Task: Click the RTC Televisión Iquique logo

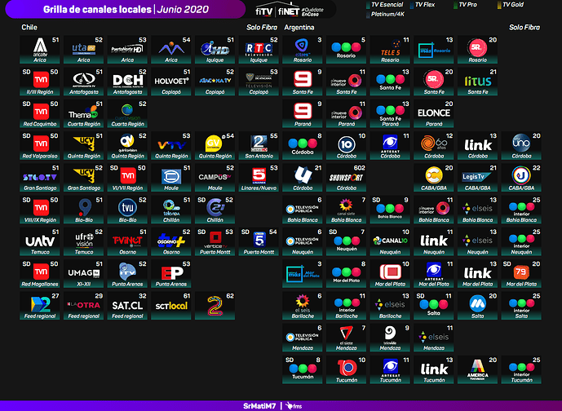Action: [x=259, y=49]
